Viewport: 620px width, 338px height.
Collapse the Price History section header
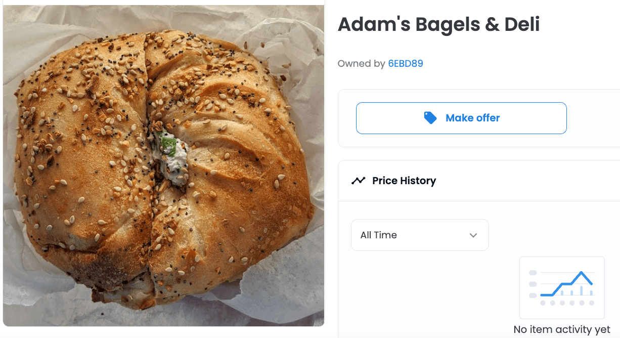click(x=479, y=181)
